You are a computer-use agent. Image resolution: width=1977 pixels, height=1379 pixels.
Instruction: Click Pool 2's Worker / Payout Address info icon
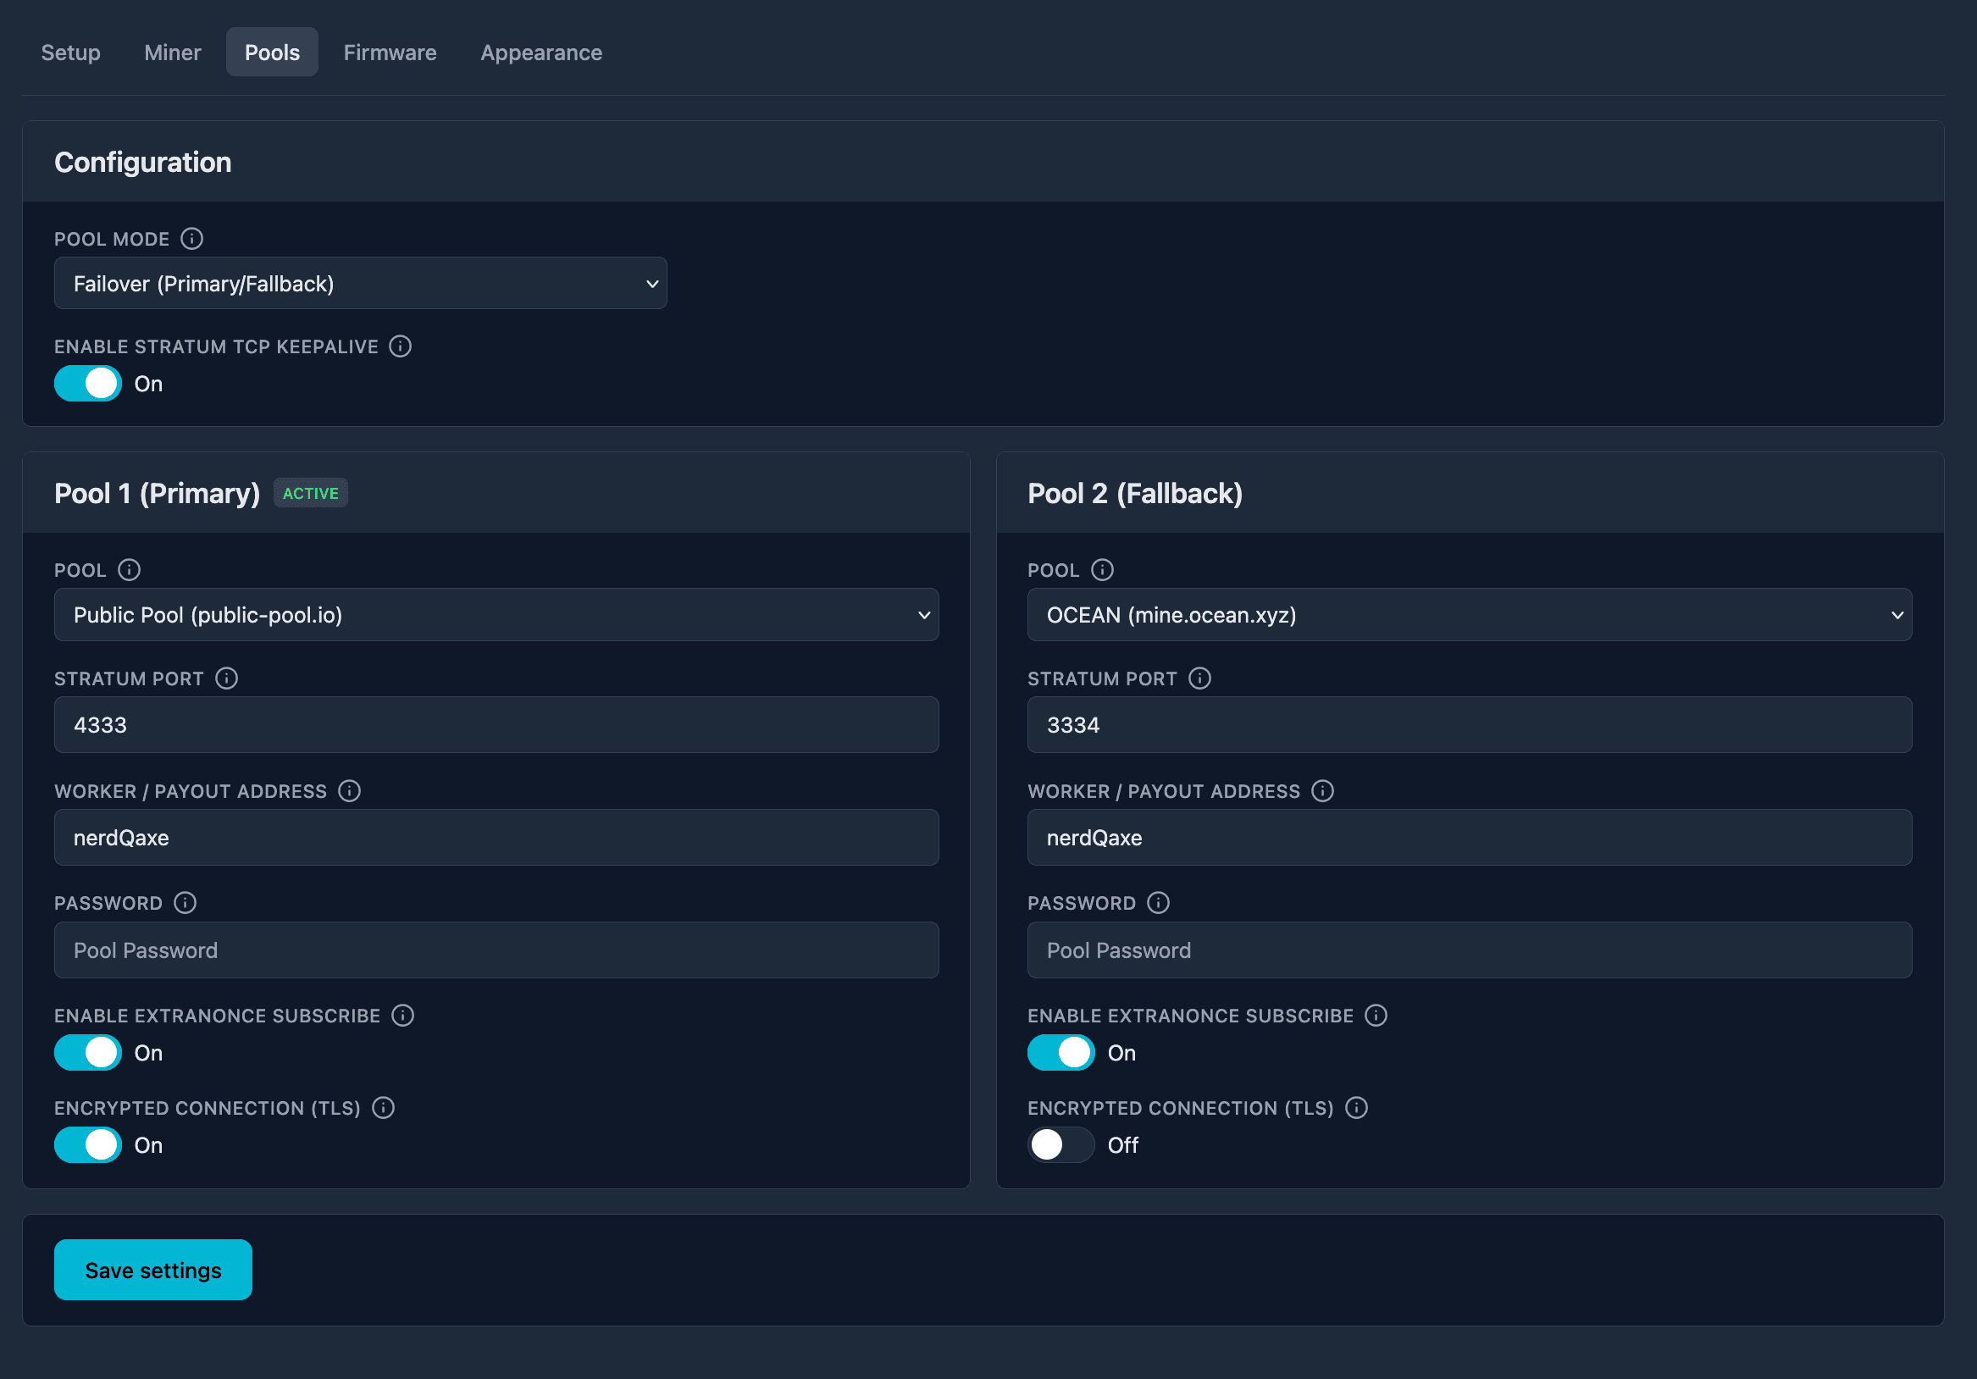[x=1321, y=790]
